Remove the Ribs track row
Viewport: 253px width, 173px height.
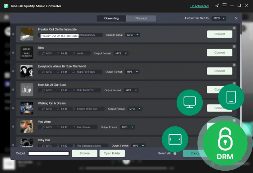[234, 46]
